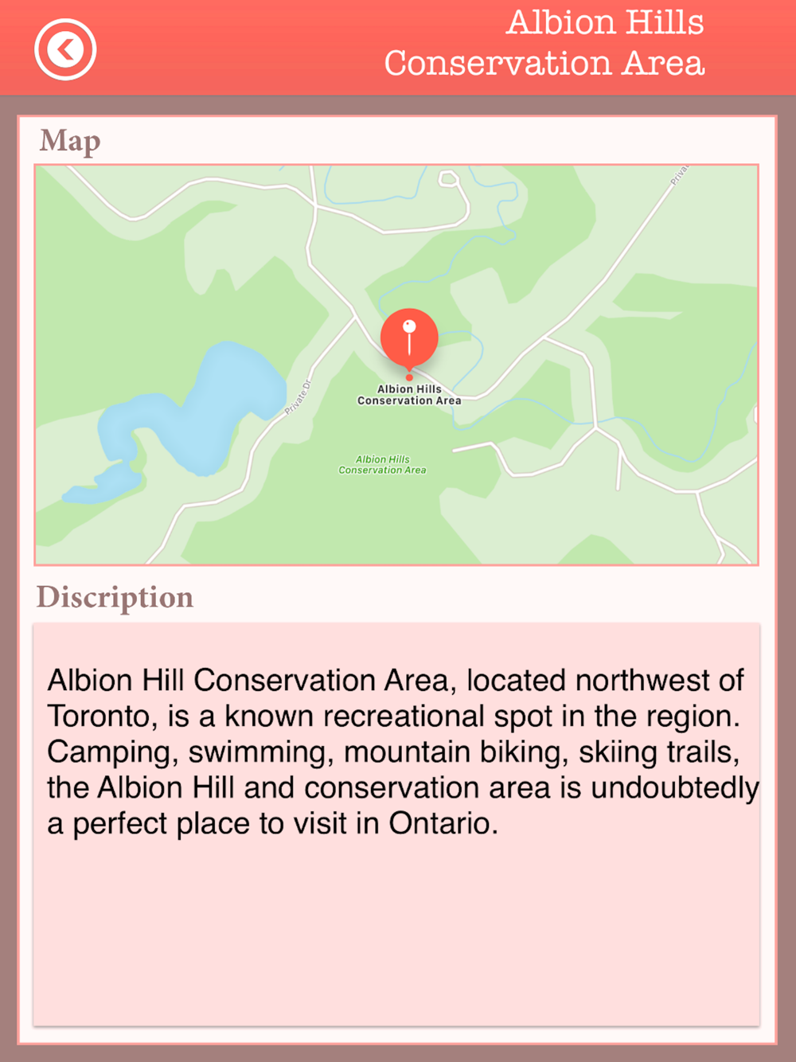Tap the description paragraph about Albion Hill

pyautogui.click(x=403, y=752)
